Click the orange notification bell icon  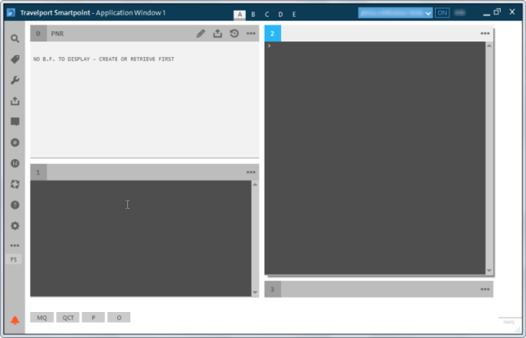(x=15, y=320)
